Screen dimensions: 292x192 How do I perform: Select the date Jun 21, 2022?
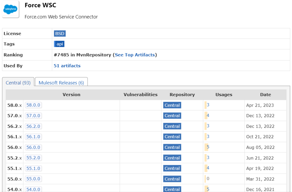tap(260, 158)
